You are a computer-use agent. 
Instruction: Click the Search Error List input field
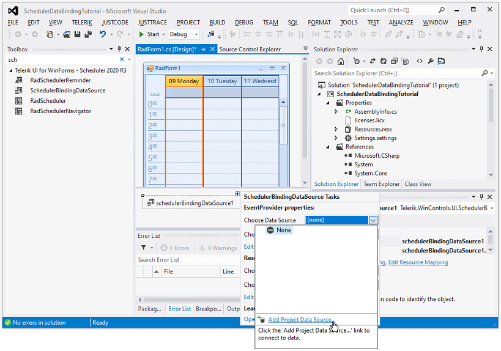click(188, 260)
